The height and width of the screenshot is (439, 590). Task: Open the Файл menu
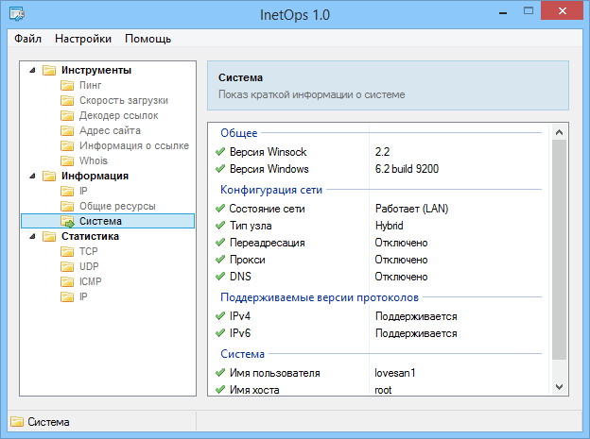[x=28, y=39]
